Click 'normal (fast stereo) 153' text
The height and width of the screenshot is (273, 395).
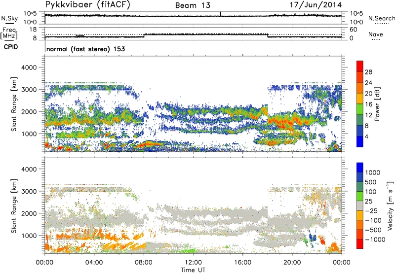(85, 49)
